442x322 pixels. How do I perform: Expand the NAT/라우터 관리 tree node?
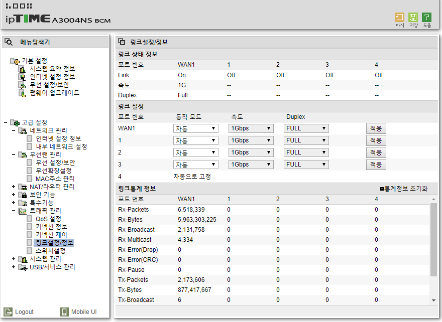pos(13,187)
